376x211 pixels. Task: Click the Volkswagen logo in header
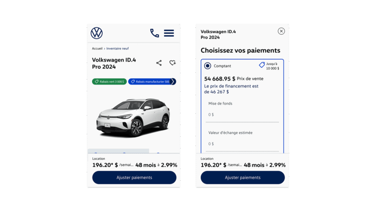(x=96, y=33)
